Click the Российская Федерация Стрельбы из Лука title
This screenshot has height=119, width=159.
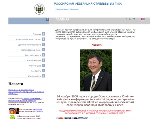click(88, 4)
